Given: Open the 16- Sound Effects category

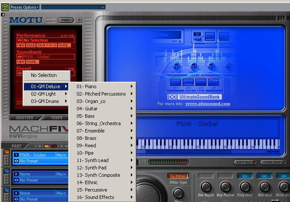Looking at the screenshot, I should pos(102,197).
